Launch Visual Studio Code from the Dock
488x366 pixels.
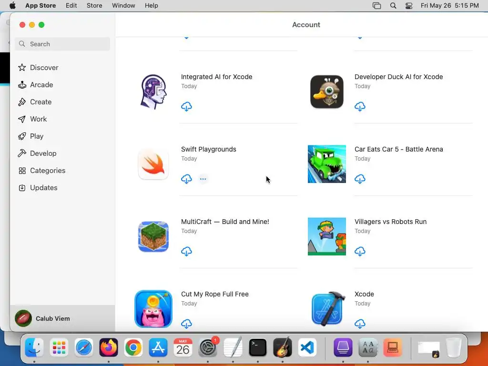(x=307, y=347)
